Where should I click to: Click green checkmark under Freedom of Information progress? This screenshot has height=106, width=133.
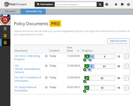pyautogui.click(x=85, y=81)
